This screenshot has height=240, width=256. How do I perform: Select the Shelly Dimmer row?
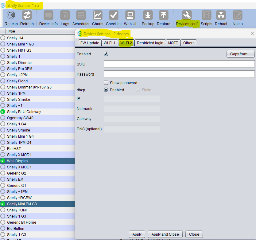[37, 62]
